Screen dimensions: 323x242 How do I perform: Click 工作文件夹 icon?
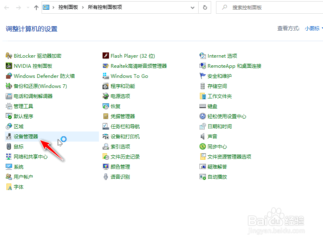(203, 96)
